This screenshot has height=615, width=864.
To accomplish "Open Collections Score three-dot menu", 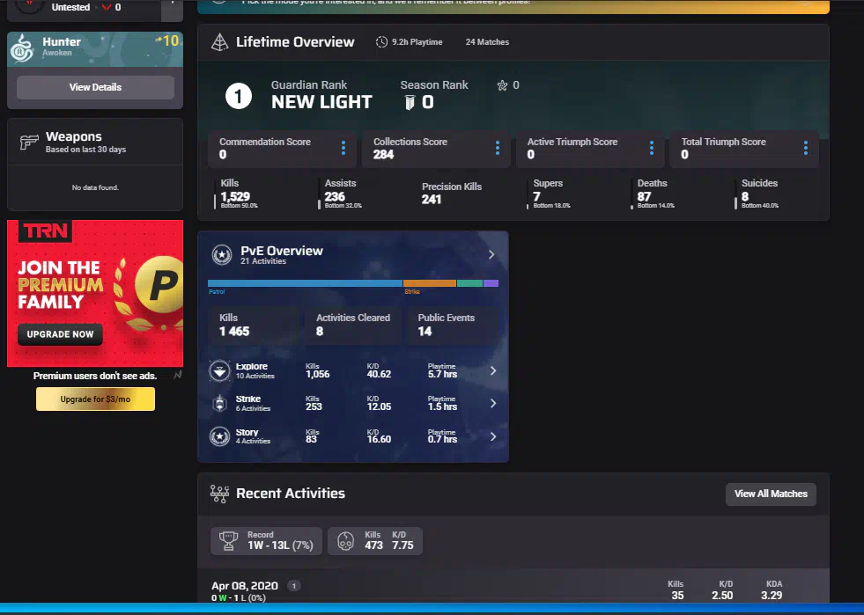I will (498, 148).
